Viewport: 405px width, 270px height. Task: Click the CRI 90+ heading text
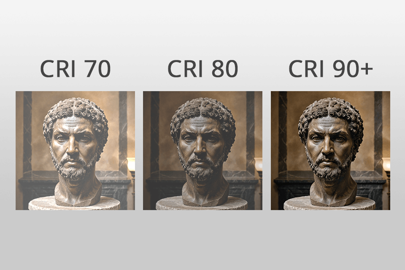click(x=331, y=69)
